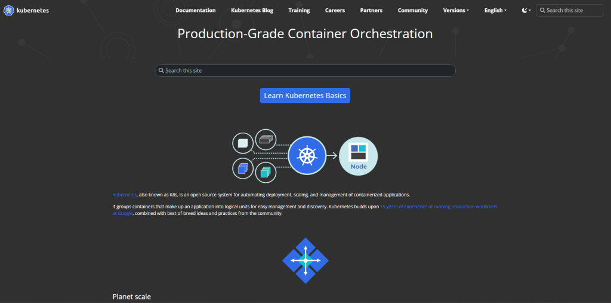Click the Production-Grade Container Orchestration heading
This screenshot has height=303, width=611.
pos(305,33)
